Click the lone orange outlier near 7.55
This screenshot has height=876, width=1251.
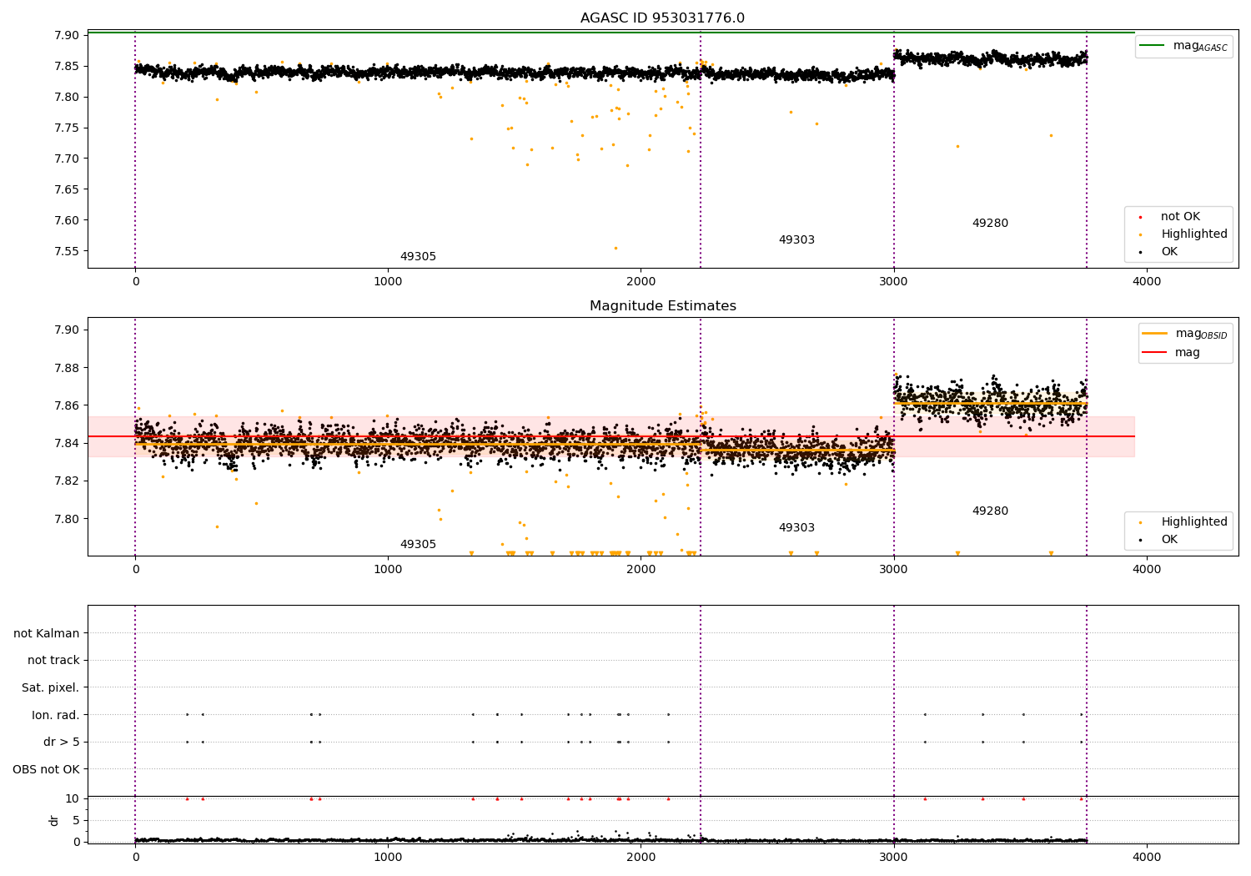pos(615,248)
